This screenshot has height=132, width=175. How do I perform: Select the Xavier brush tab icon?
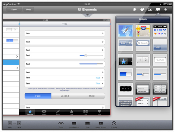pos(58,112)
